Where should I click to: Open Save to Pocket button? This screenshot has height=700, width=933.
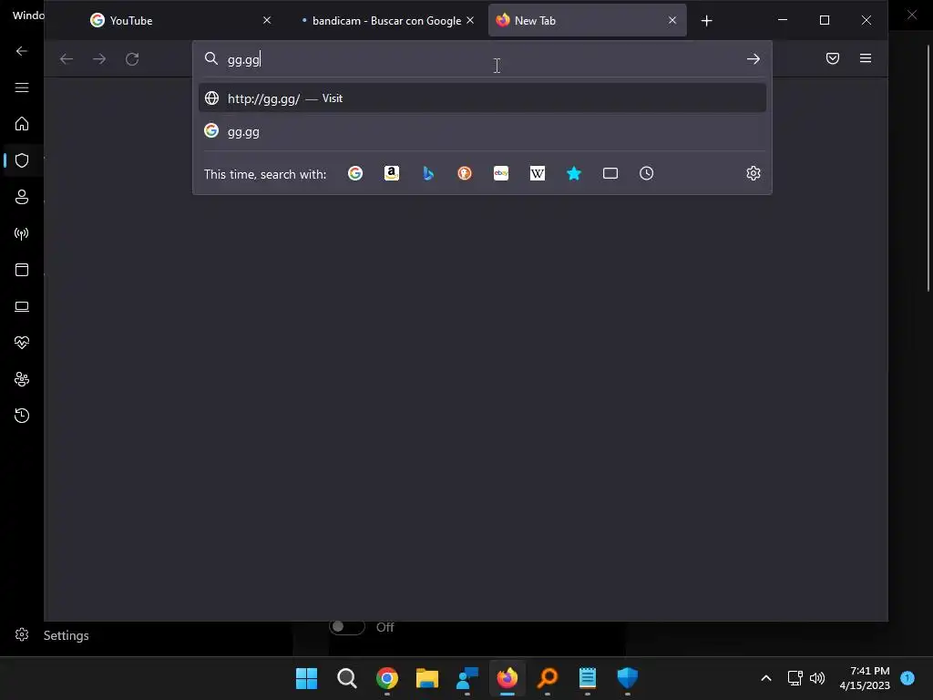(833, 58)
